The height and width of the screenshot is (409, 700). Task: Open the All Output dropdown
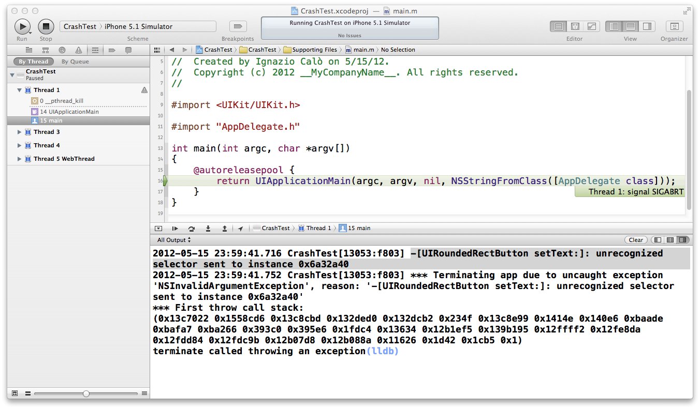(x=174, y=240)
